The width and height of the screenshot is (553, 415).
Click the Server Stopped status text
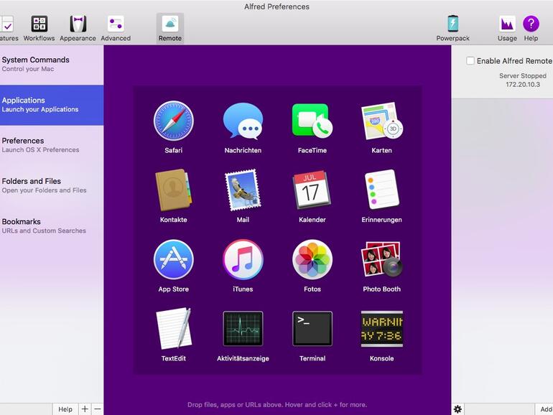pos(523,76)
